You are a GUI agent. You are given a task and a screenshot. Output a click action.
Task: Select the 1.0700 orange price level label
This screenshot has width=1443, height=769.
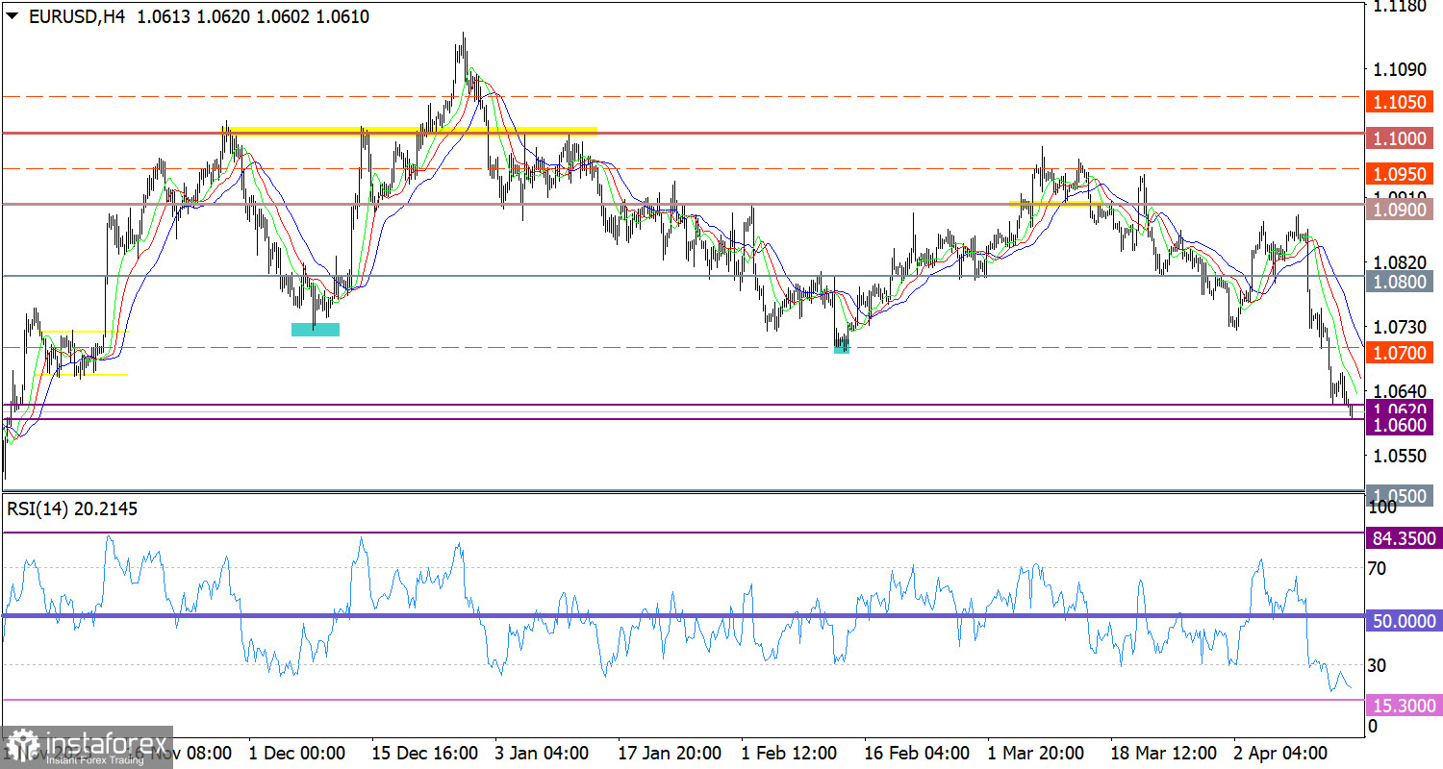coord(1400,353)
